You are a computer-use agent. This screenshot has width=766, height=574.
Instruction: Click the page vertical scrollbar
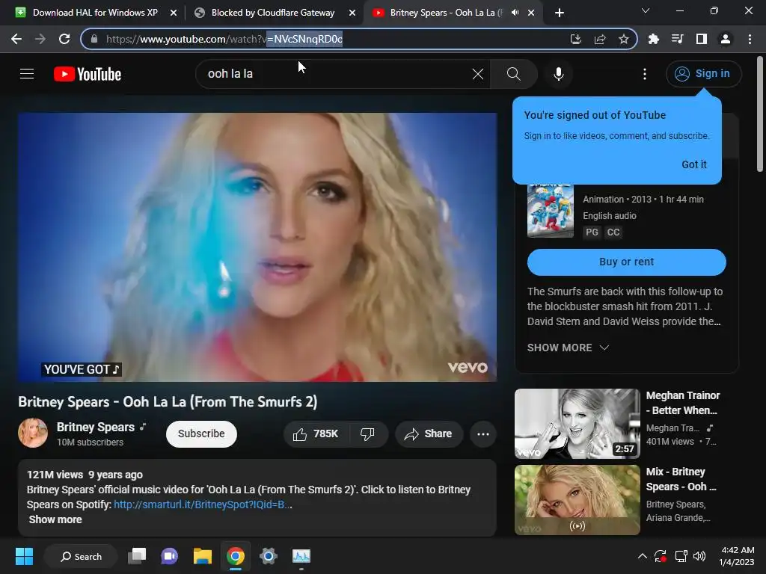coord(760,115)
